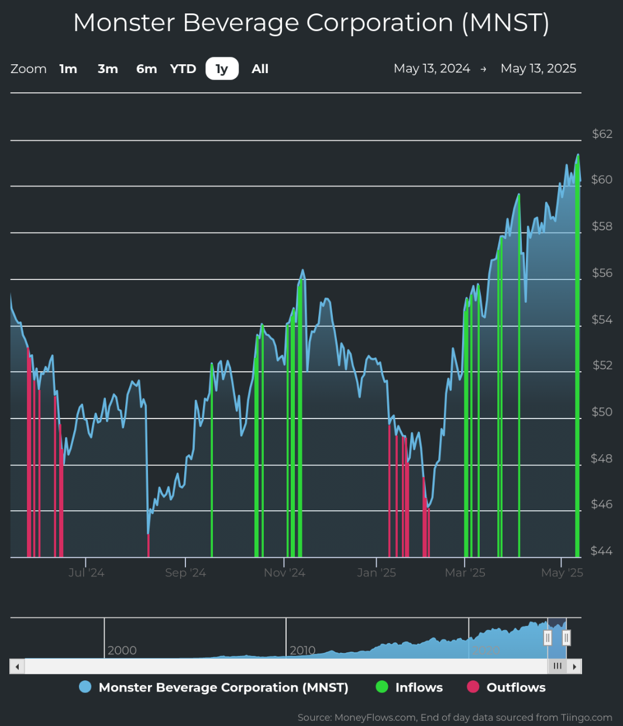Click the Zoom label
The image size is (623, 726).
click(29, 69)
